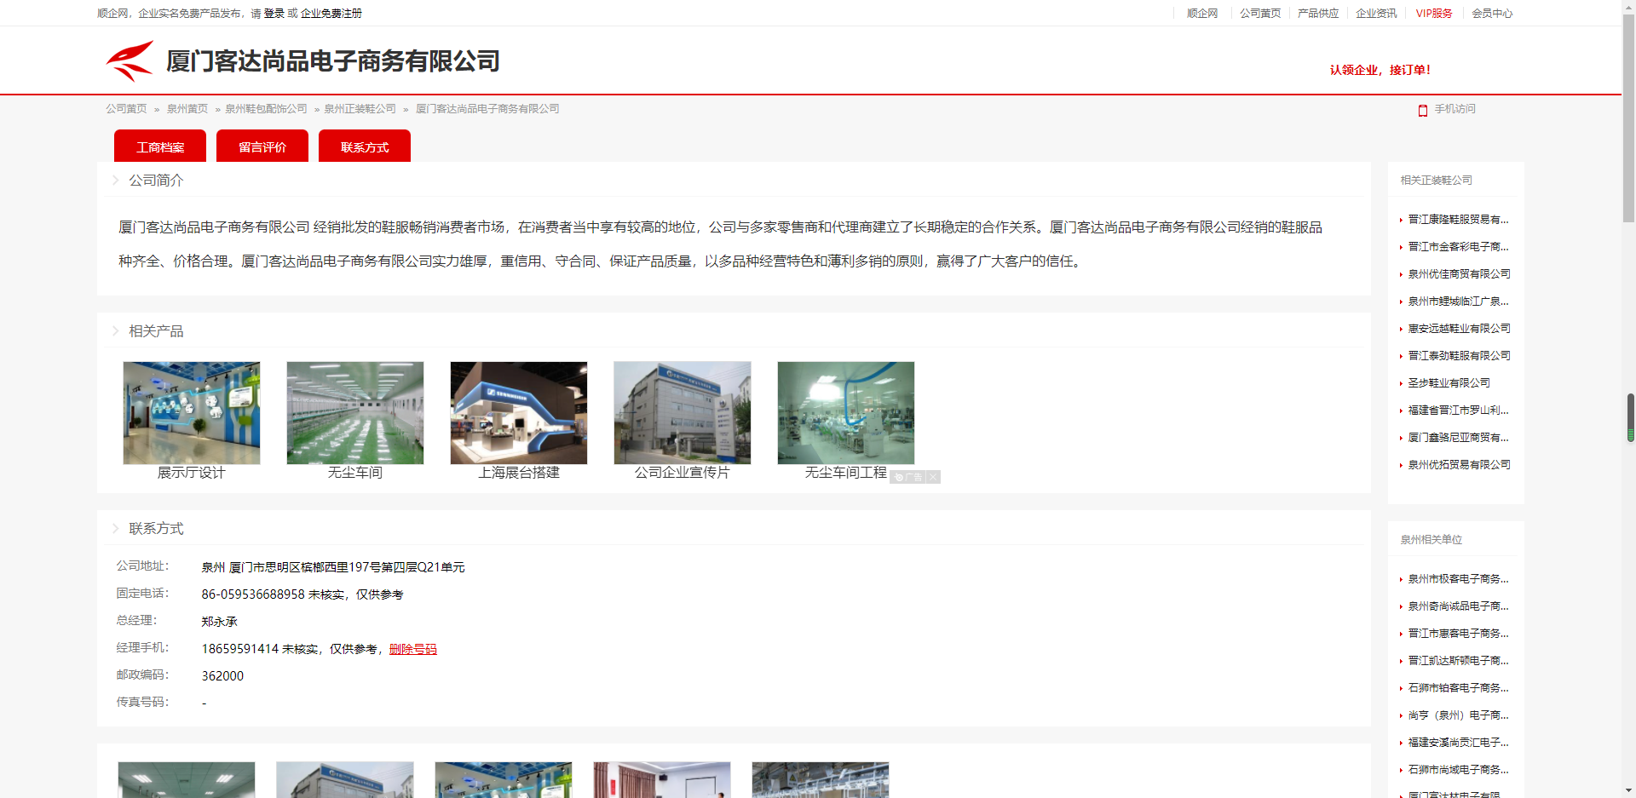Image resolution: width=1636 pixels, height=798 pixels.
Task: Open 石狮市铂客电子商务... link
Action: point(1458,688)
